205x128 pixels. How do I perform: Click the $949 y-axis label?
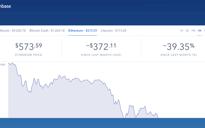coord(3,65)
